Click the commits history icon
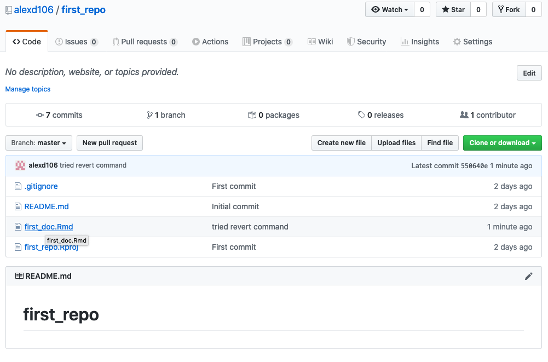548x362 pixels. 39,116
